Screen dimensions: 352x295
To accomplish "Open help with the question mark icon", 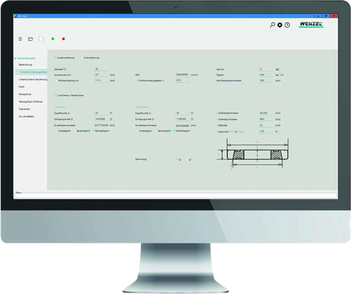I will (x=287, y=25).
